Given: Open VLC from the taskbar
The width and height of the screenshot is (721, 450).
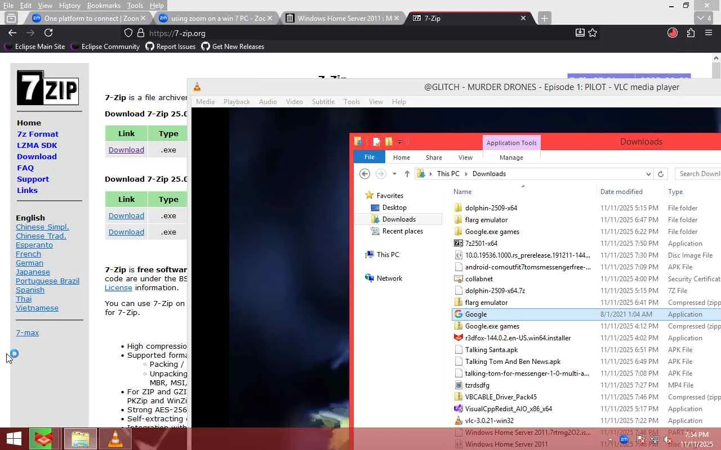Looking at the screenshot, I should (115, 439).
